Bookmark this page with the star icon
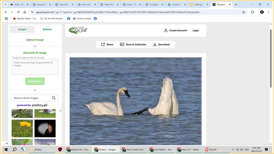Screen dimensions: 274x154 point(243,12)
